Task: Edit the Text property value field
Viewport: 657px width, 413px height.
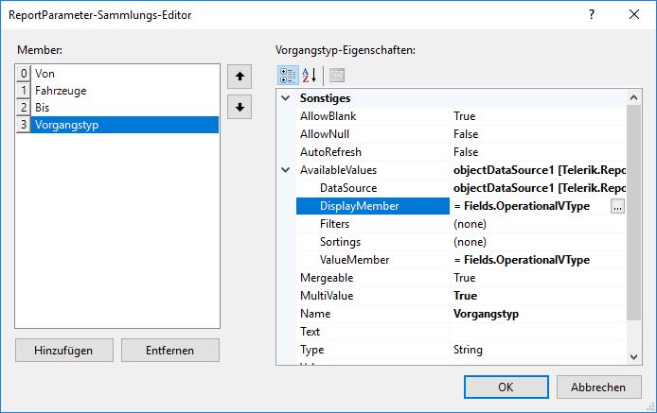Action: tap(537, 332)
